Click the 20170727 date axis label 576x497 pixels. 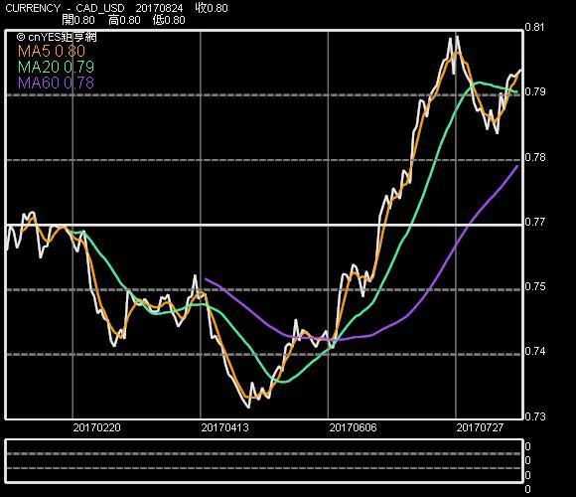(480, 427)
